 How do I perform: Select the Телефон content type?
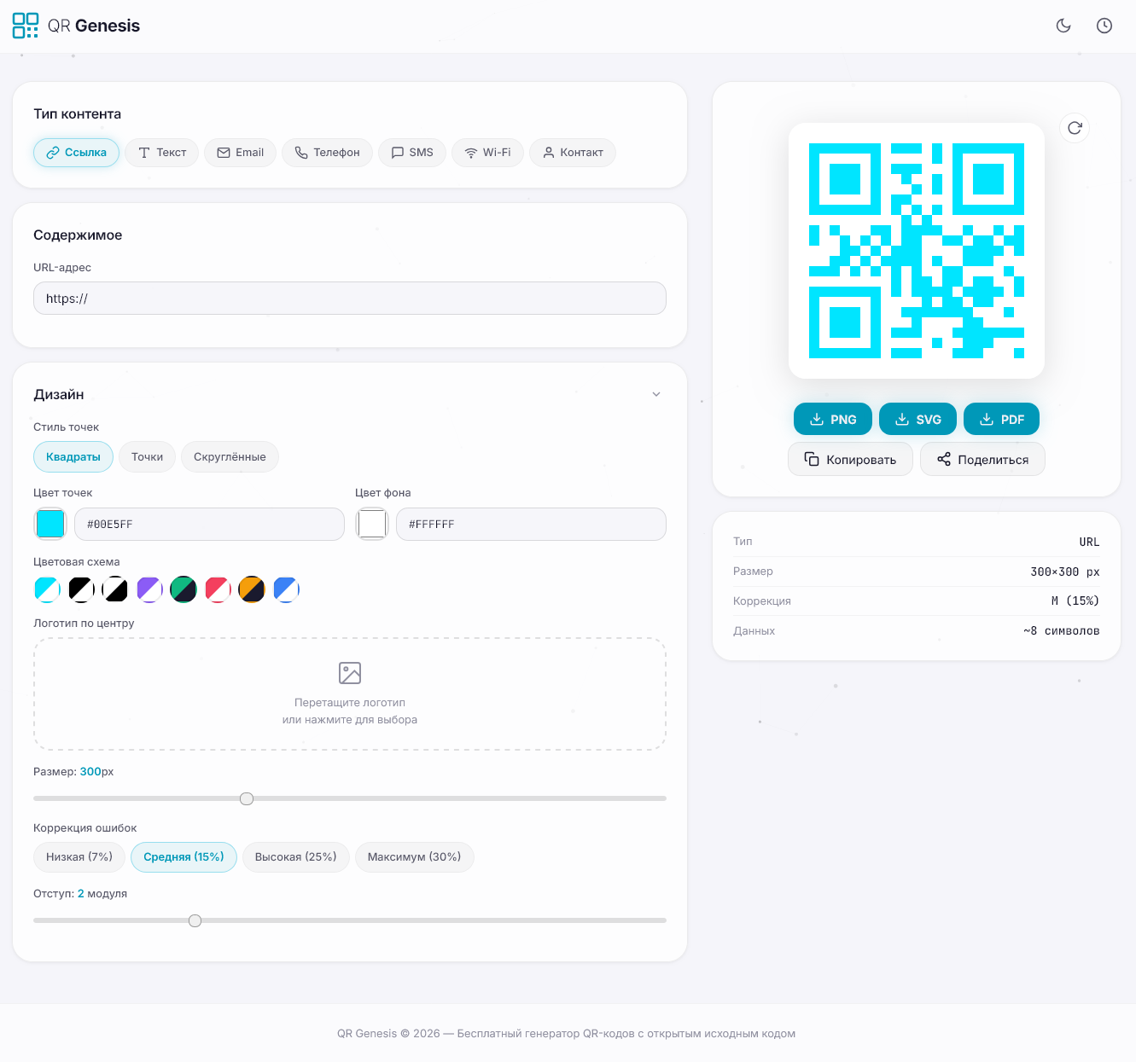pos(327,153)
